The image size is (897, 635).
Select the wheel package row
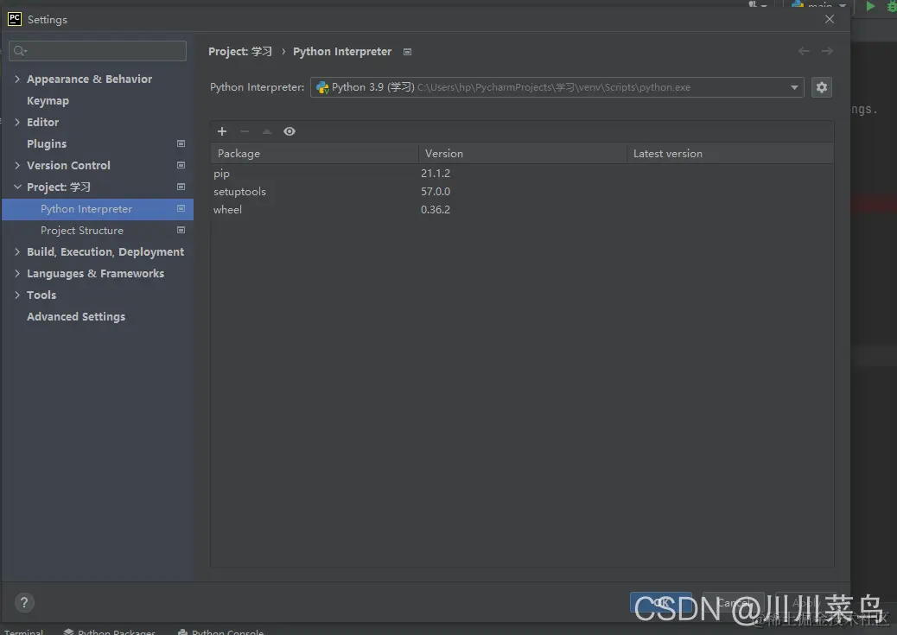(522, 210)
